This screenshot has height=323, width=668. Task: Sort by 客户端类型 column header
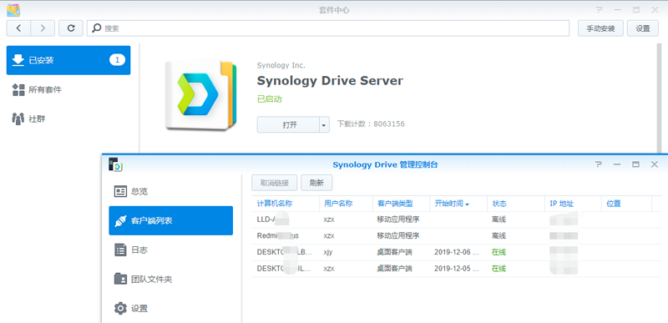coord(402,204)
